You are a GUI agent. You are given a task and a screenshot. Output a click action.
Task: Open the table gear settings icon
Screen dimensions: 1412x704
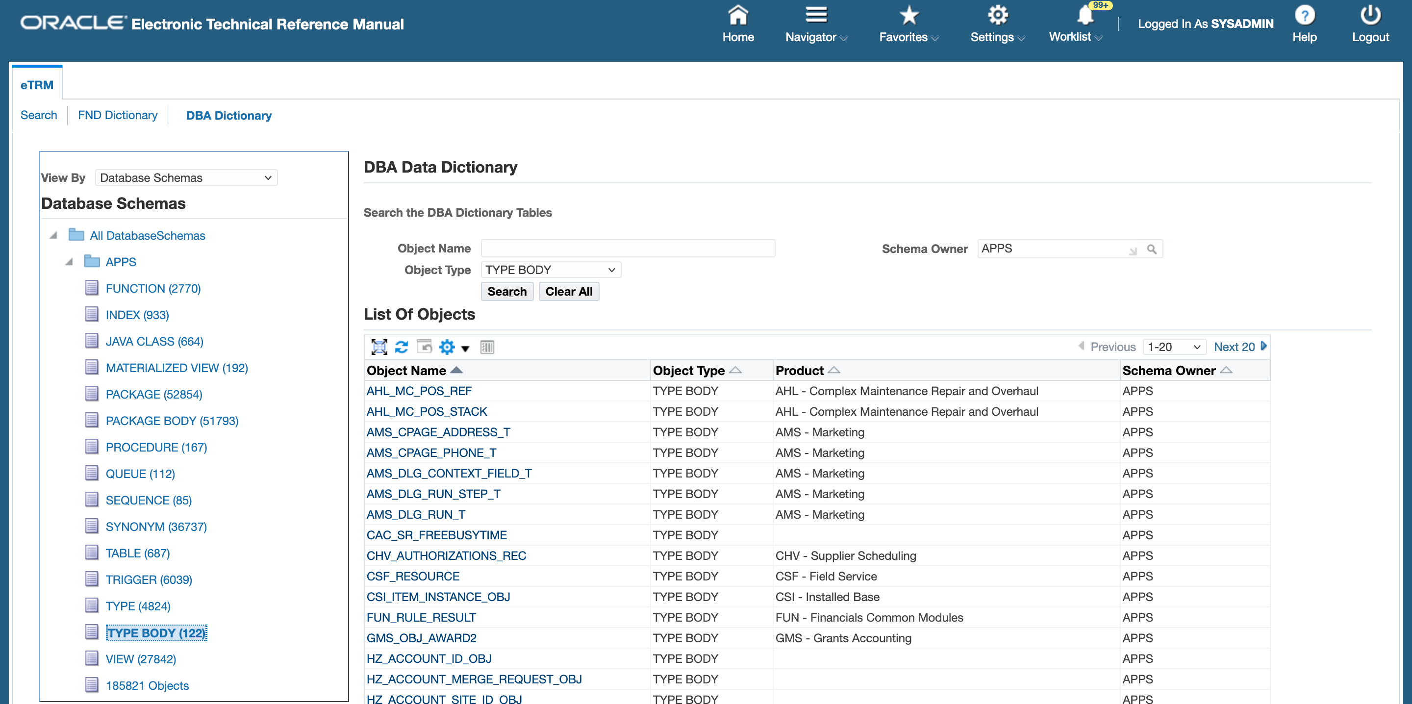point(447,347)
